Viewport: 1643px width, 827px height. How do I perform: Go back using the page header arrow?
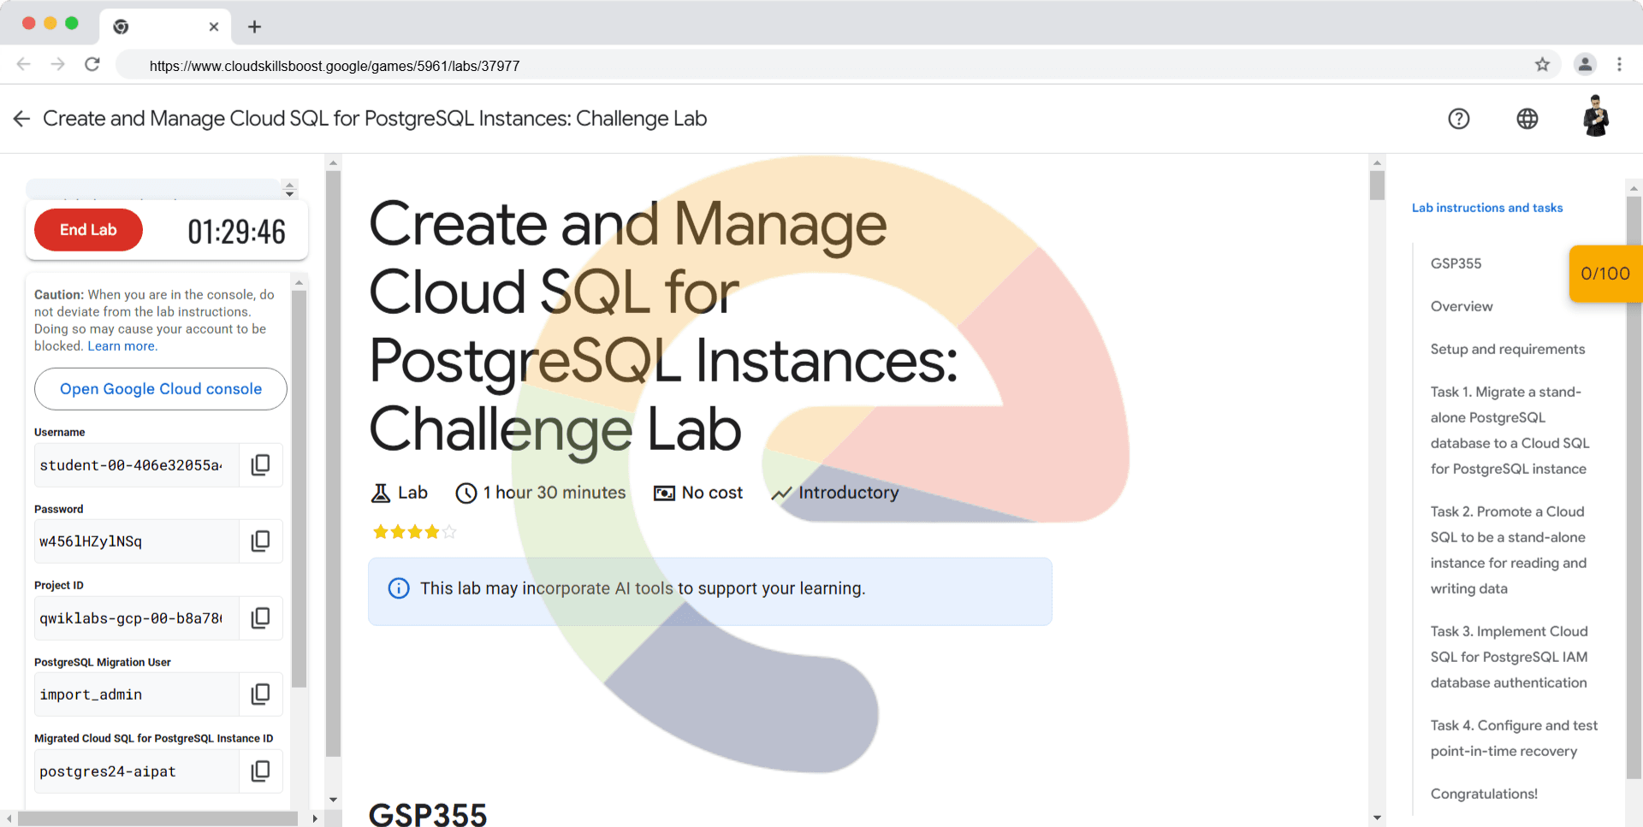[x=21, y=119]
